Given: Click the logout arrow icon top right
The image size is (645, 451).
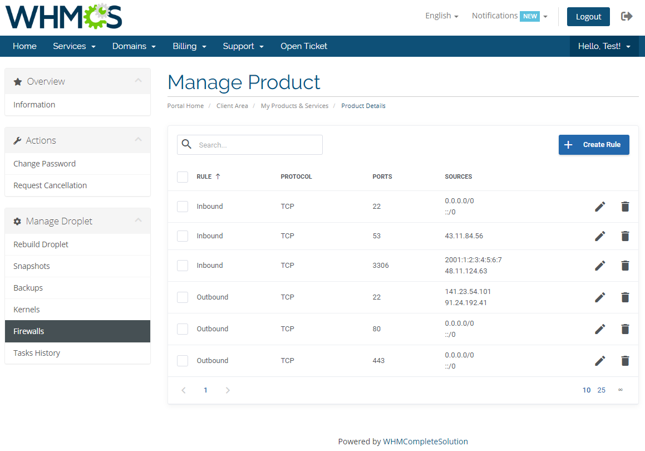Looking at the screenshot, I should tap(627, 16).
